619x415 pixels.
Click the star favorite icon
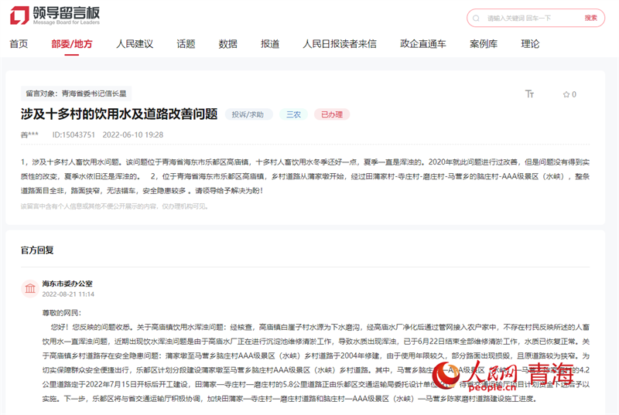pyautogui.click(x=566, y=94)
